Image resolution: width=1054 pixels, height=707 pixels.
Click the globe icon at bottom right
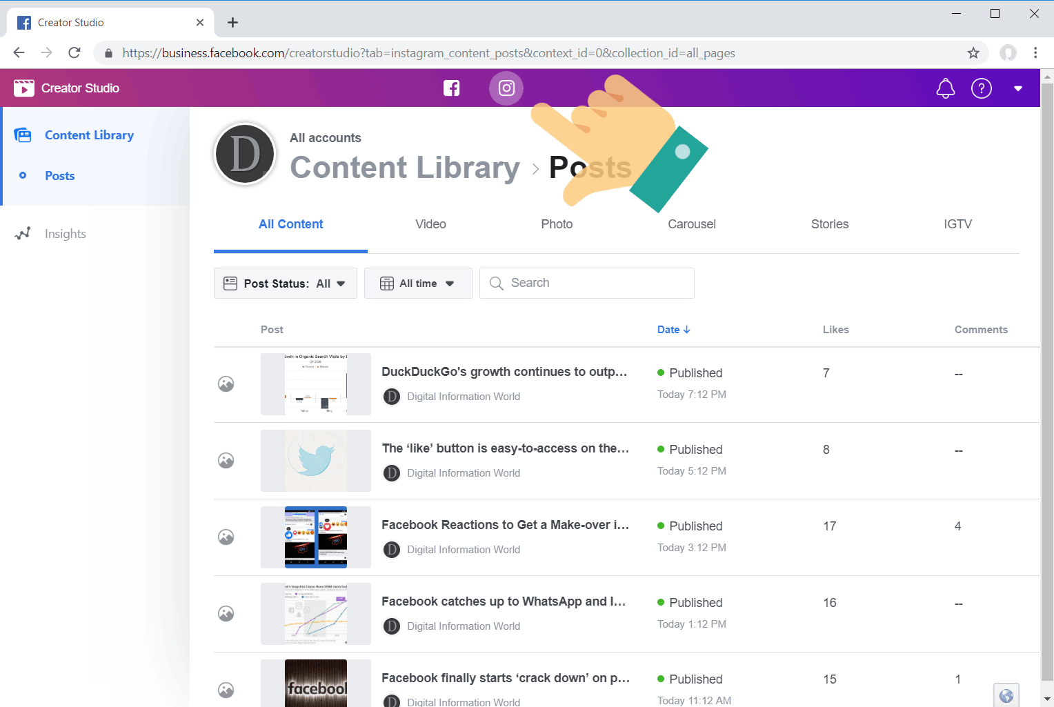(x=1006, y=696)
